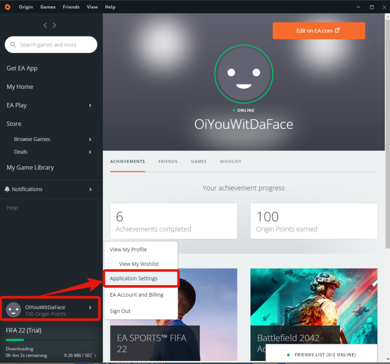Open the EA SPORTS FIFA 22 card
This screenshot has width=390, height=364.
[174, 314]
